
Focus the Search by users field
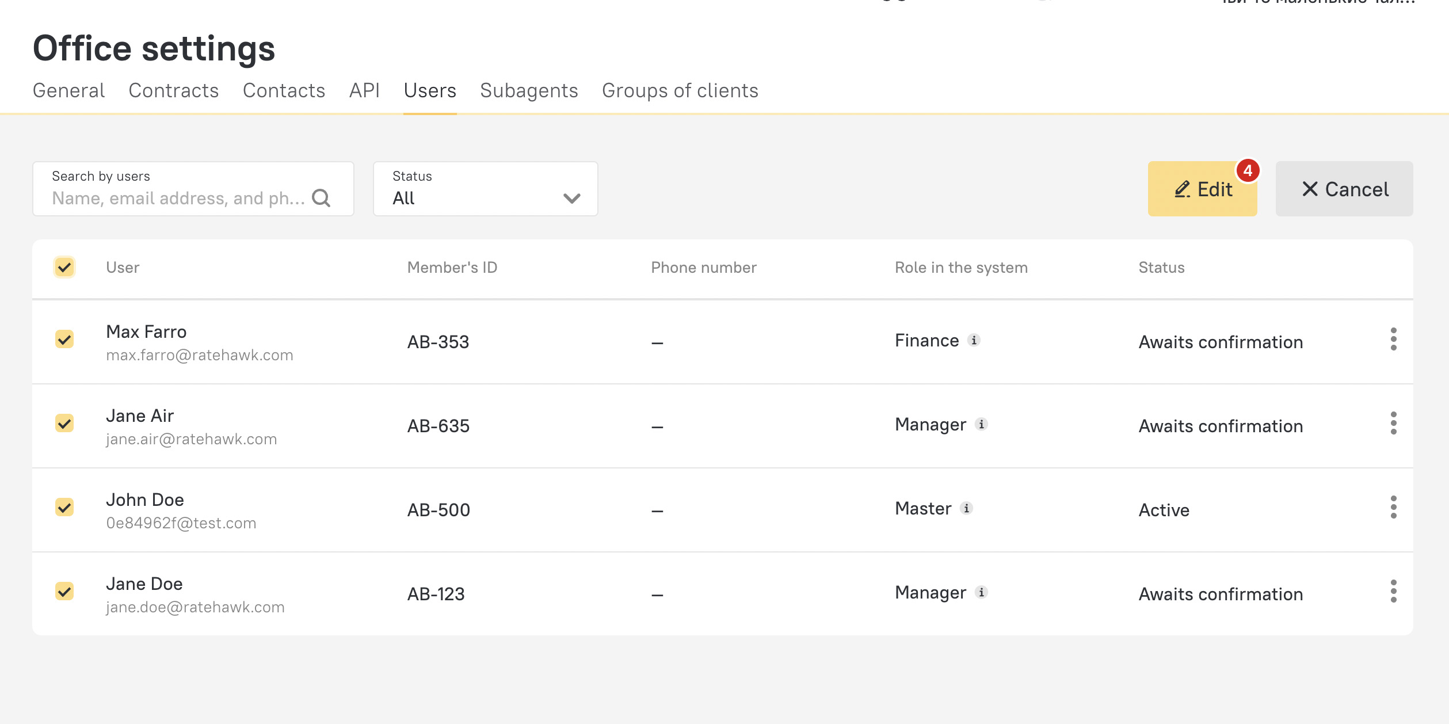[x=178, y=198]
